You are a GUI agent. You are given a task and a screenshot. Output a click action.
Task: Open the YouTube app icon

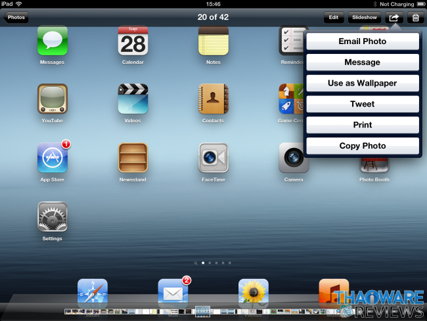click(53, 99)
